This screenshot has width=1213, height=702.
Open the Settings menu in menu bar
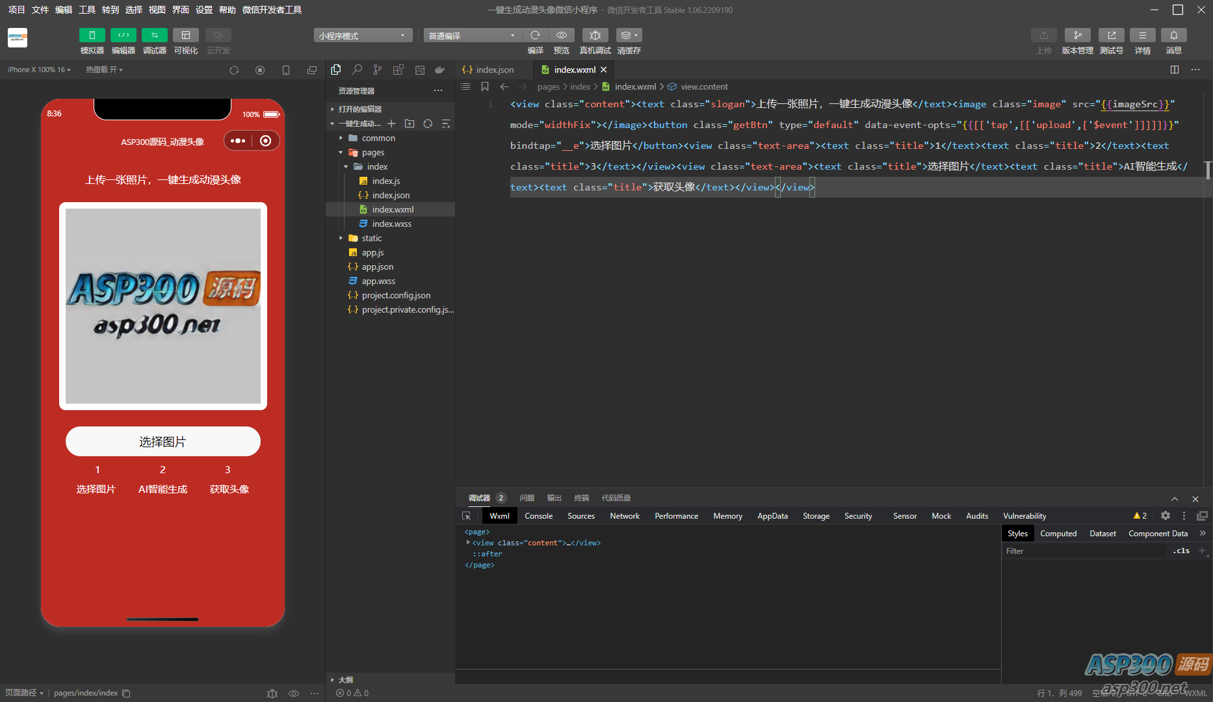[204, 10]
